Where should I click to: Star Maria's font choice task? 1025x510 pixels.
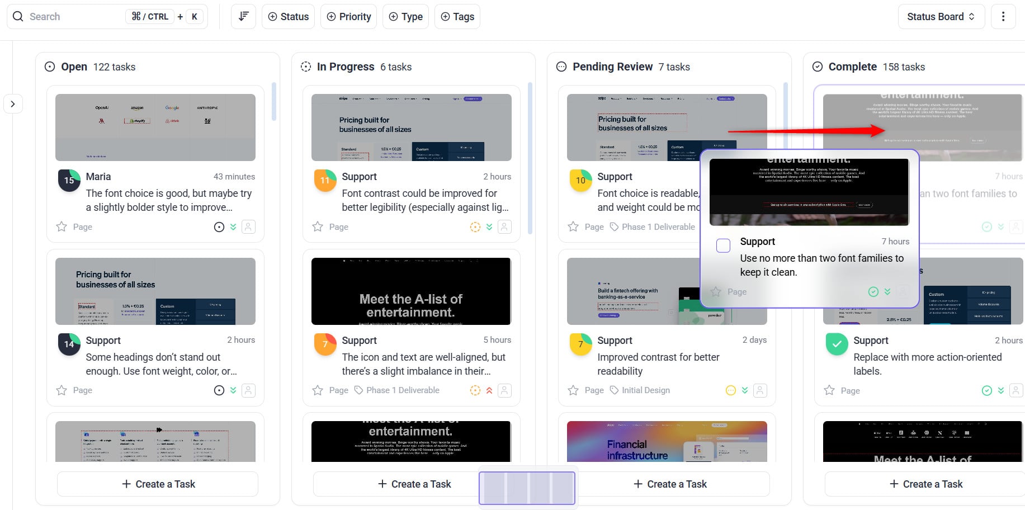click(x=62, y=226)
